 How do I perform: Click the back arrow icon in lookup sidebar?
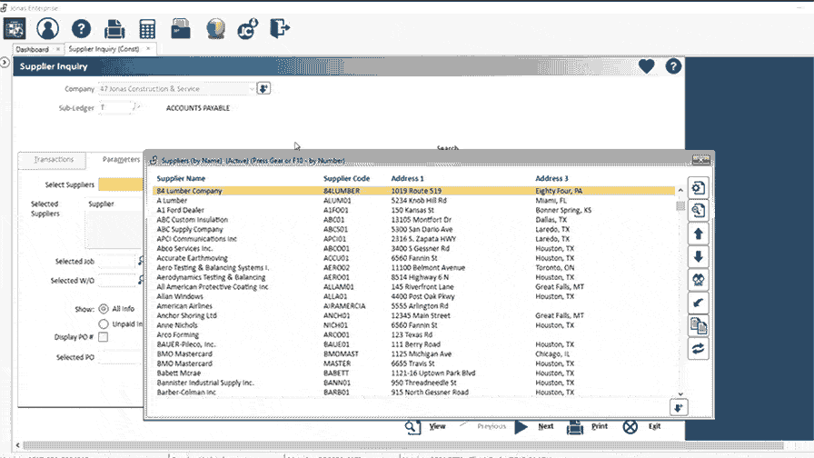(699, 303)
